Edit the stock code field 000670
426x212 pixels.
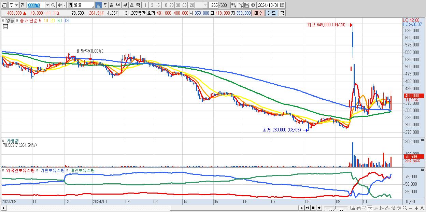point(35,5)
